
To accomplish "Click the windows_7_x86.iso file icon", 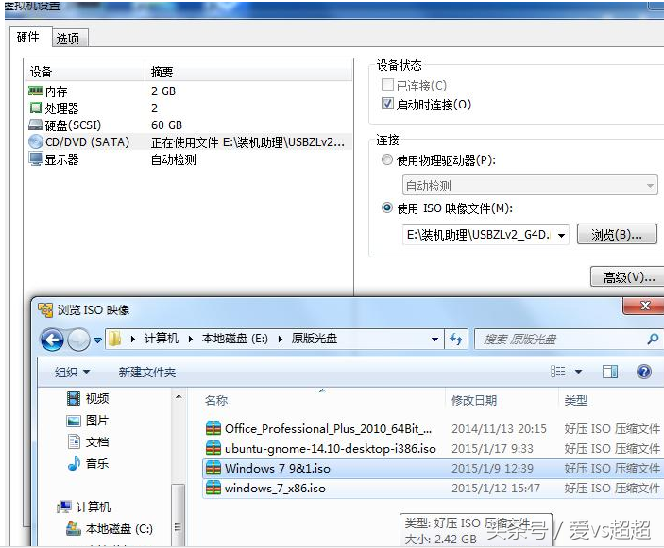I will tap(213, 488).
